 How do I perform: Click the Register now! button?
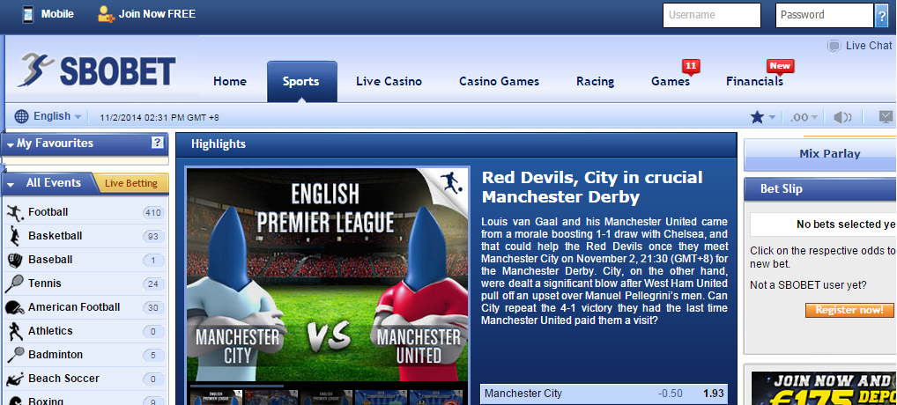tap(849, 310)
